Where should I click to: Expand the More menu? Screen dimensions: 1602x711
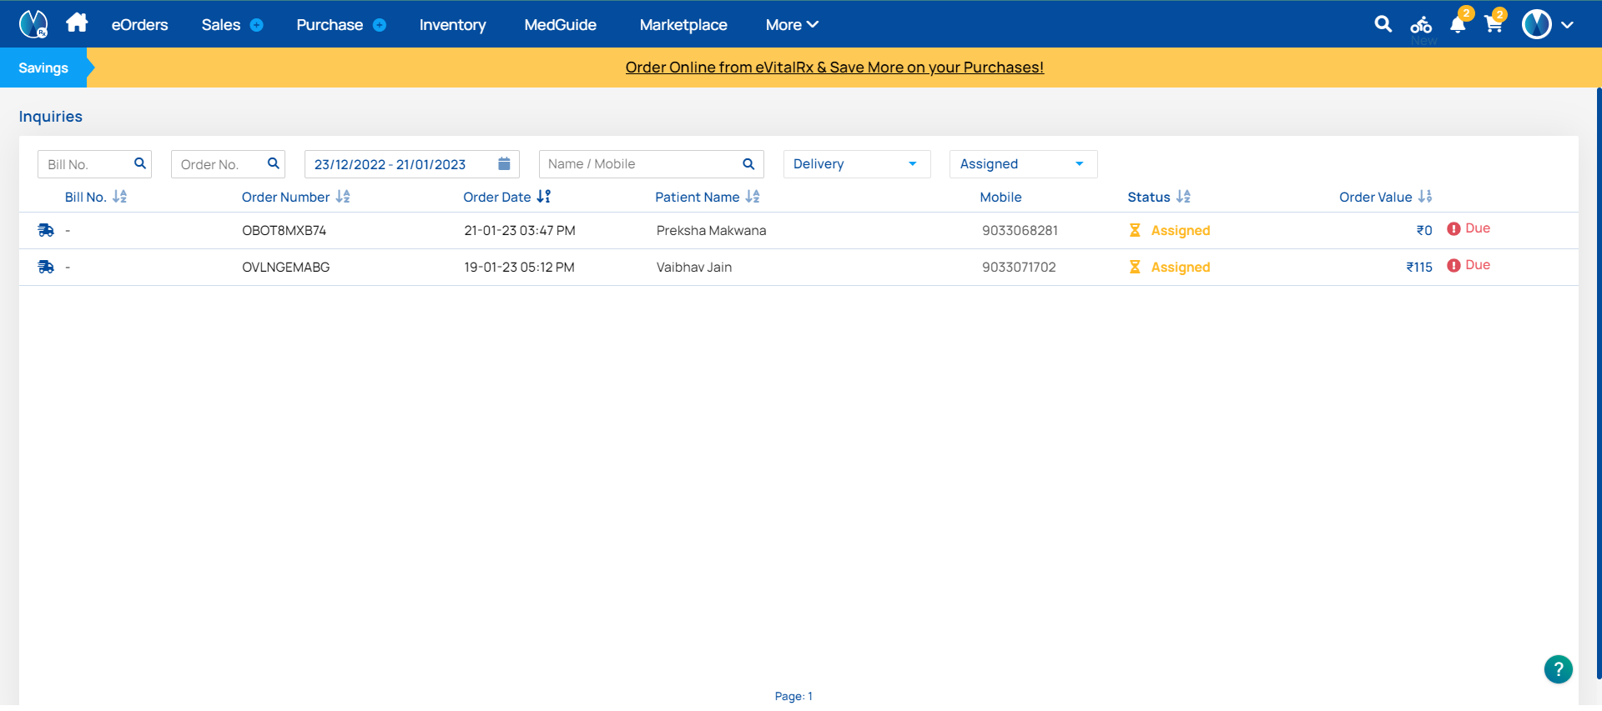[792, 25]
